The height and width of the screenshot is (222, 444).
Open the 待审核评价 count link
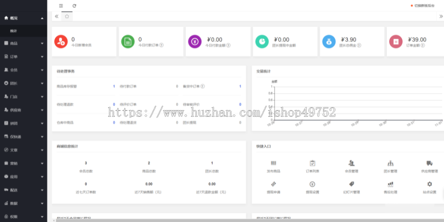240,105
